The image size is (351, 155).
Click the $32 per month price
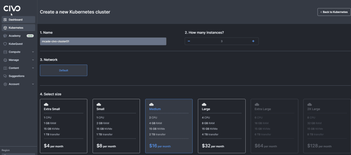[213, 146]
